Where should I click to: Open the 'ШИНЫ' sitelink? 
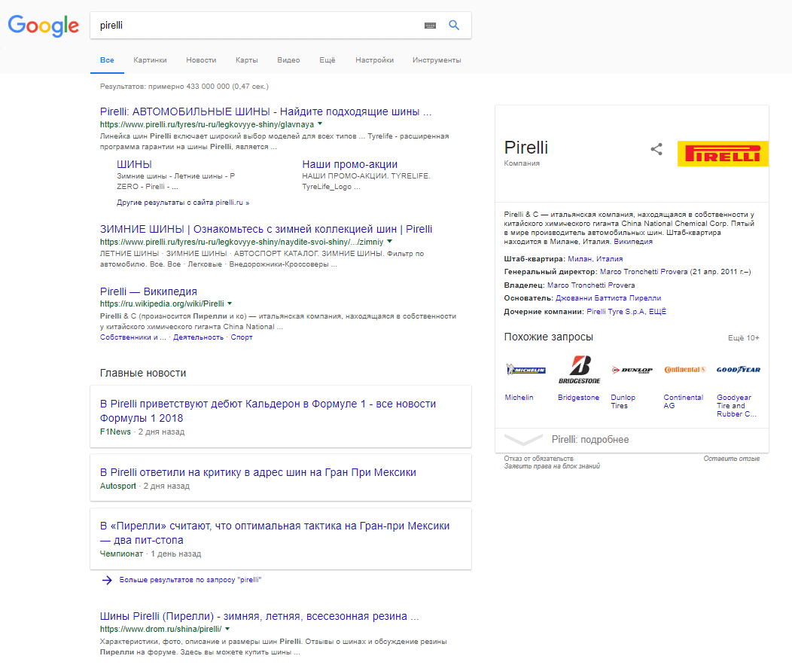pos(134,164)
